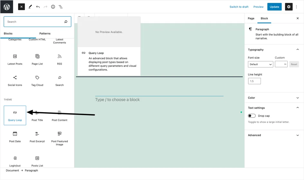Click Document in the breadcrumb

coord(13,170)
